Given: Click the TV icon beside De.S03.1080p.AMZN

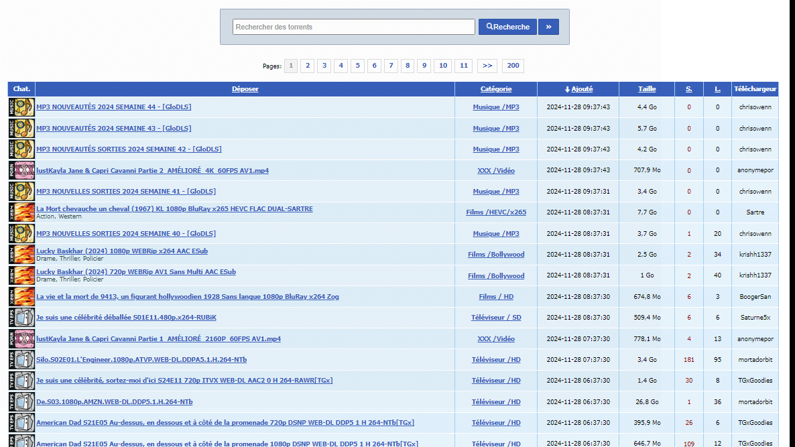Looking at the screenshot, I should 21,402.
